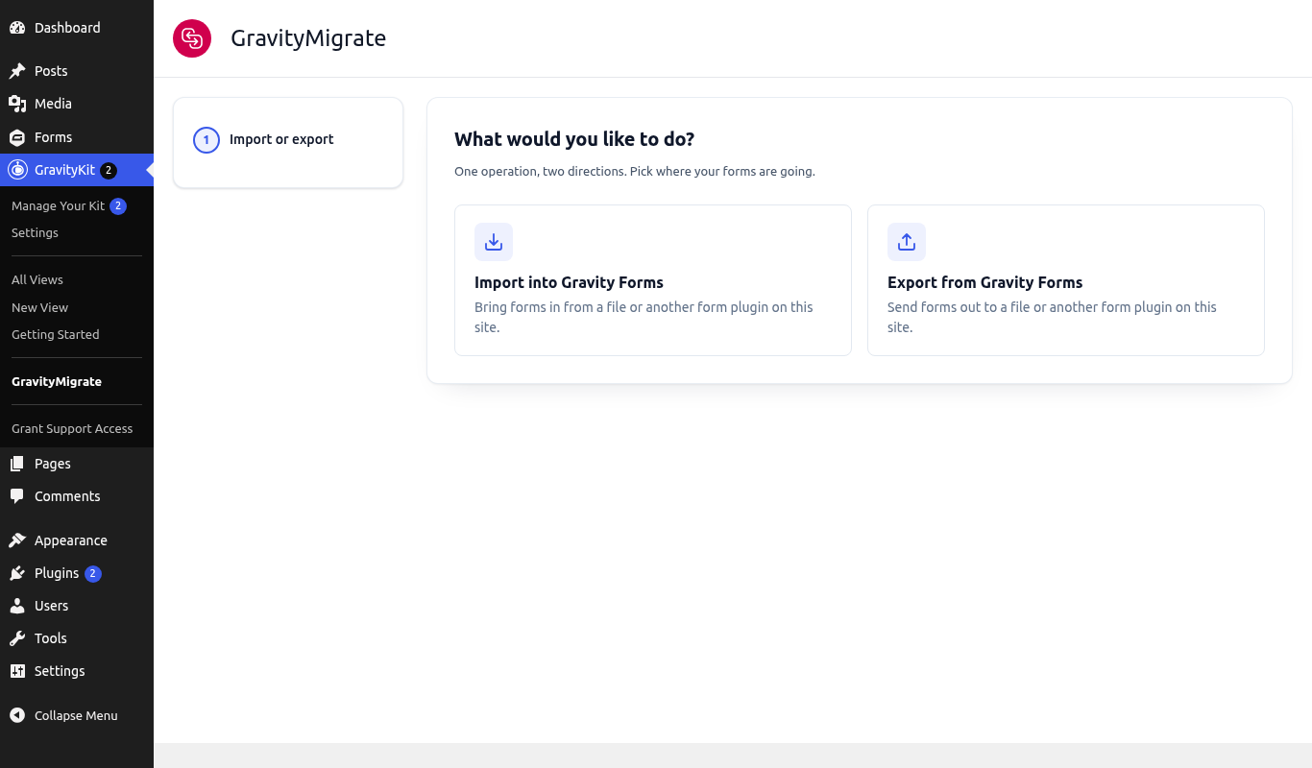
Task: Click the Forms icon in sidebar
Action: click(x=17, y=137)
